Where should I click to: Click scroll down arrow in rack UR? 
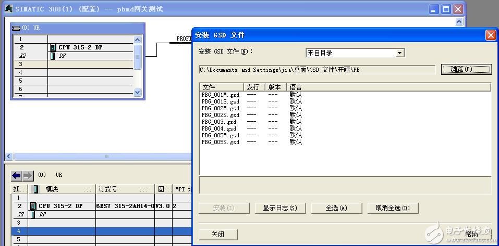click(138, 93)
